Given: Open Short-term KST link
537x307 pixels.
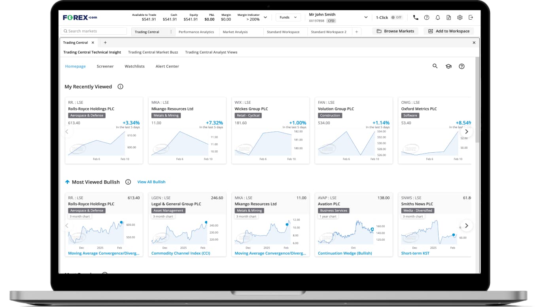Looking at the screenshot, I should [415, 253].
